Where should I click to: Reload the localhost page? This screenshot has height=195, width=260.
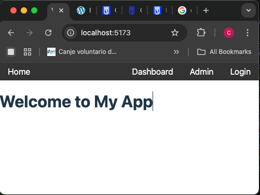48,33
